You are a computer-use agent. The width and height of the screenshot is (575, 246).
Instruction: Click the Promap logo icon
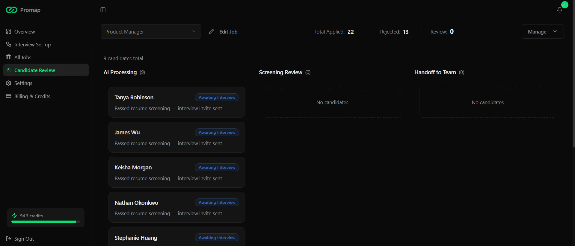11,10
